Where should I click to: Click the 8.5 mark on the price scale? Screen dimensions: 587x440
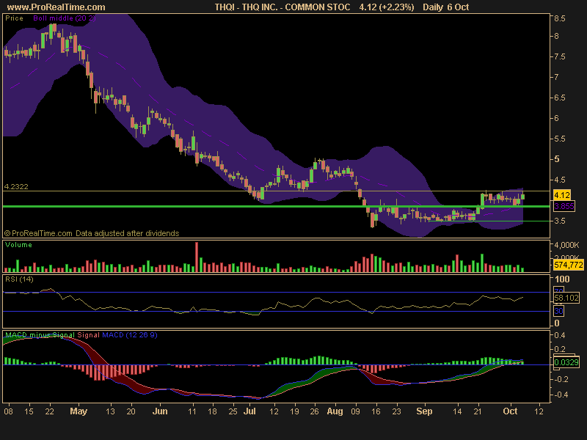[x=560, y=18]
